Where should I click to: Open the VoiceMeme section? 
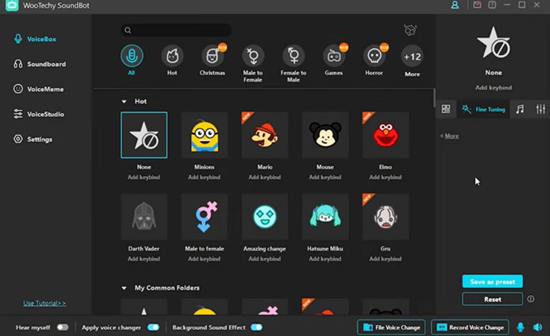38,89
